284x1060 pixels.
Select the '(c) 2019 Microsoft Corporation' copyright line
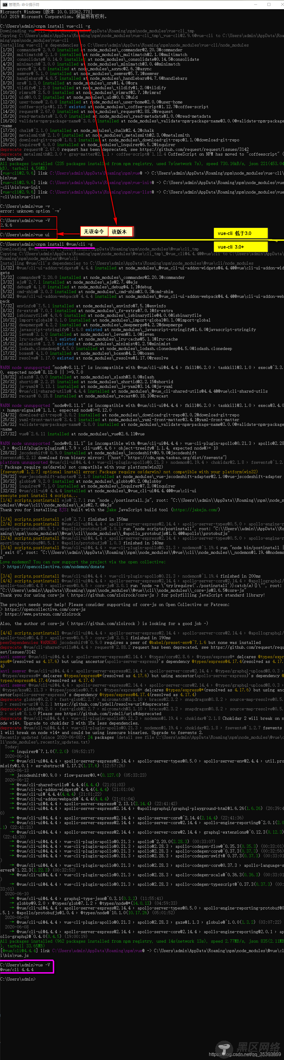coord(54,17)
